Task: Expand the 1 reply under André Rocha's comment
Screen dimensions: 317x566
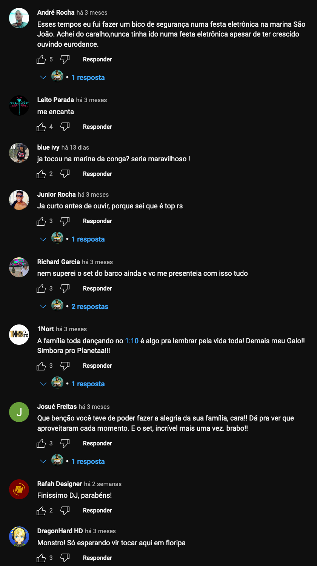Action: 88,78
